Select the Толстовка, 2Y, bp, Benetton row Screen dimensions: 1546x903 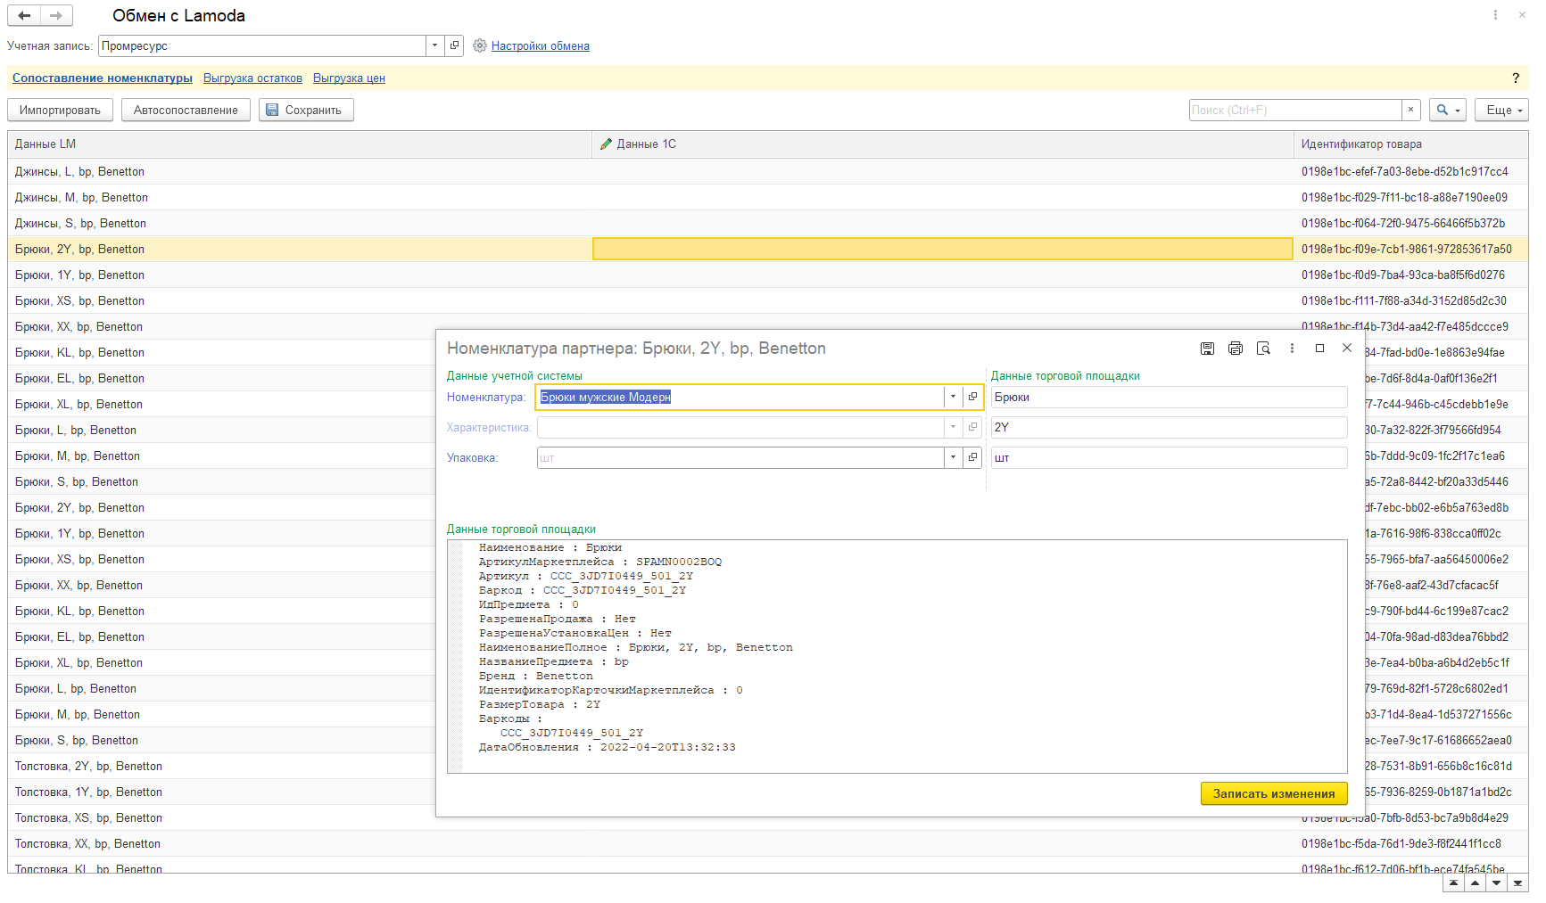click(88, 766)
